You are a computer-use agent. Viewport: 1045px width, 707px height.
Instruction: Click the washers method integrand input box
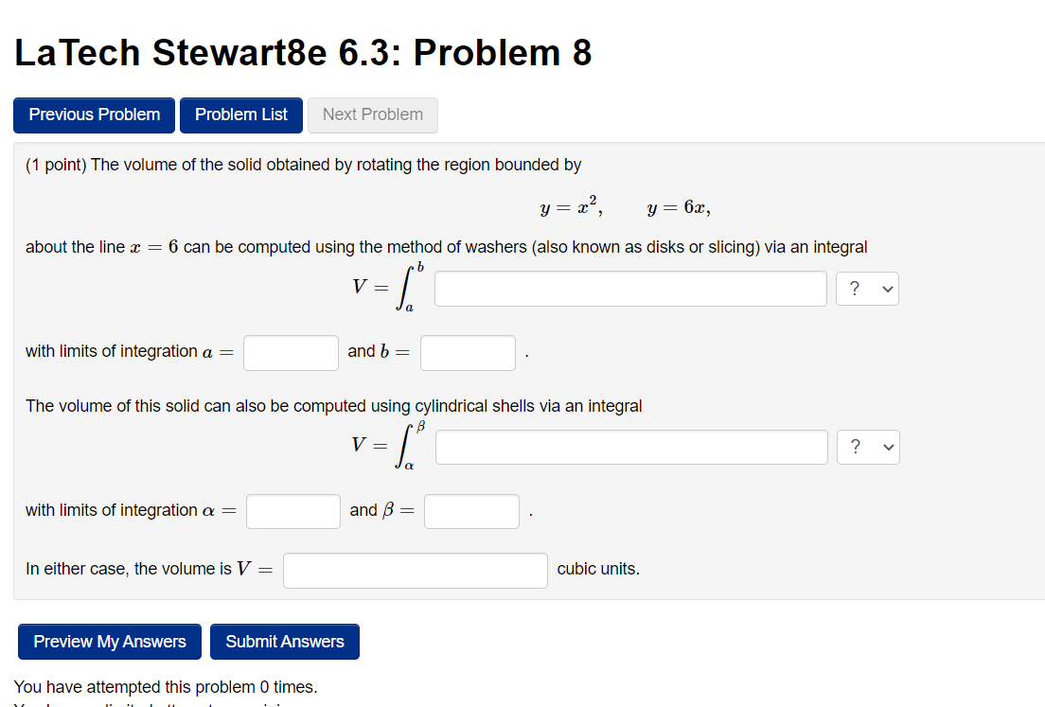(630, 288)
